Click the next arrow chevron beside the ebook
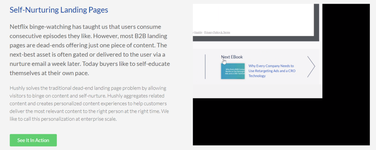 point(311,67)
